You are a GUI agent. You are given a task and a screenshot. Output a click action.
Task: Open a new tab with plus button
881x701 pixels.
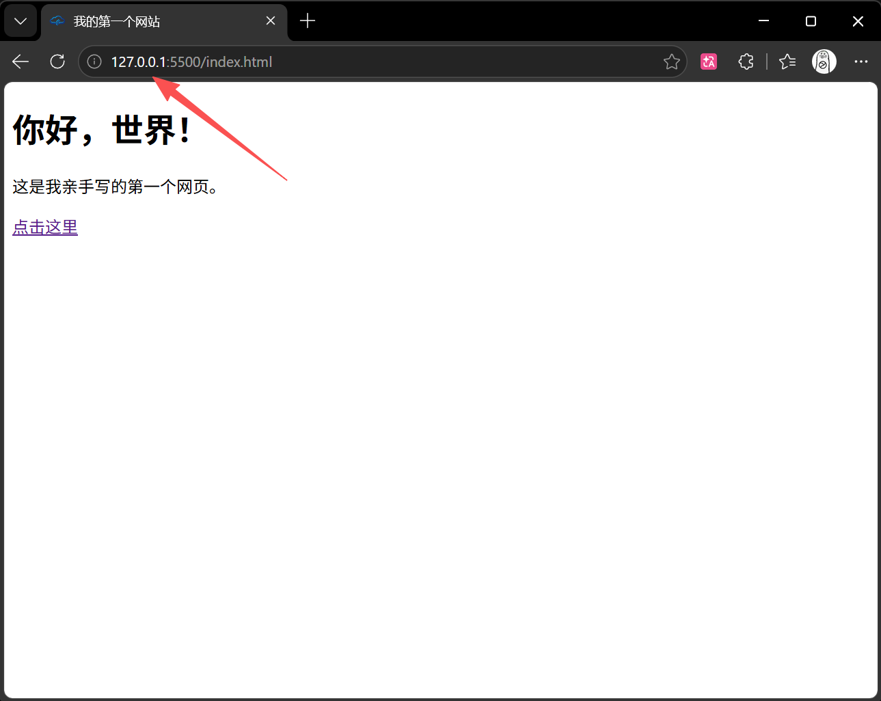(308, 21)
